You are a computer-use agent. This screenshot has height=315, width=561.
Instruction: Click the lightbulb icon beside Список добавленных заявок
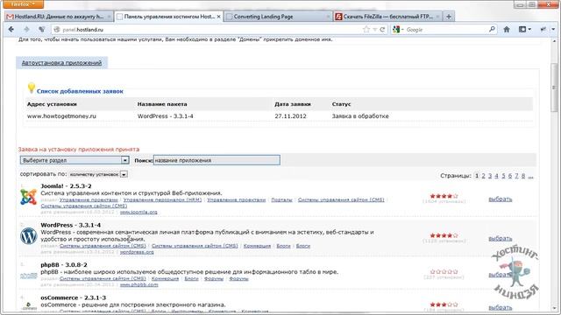[32, 87]
